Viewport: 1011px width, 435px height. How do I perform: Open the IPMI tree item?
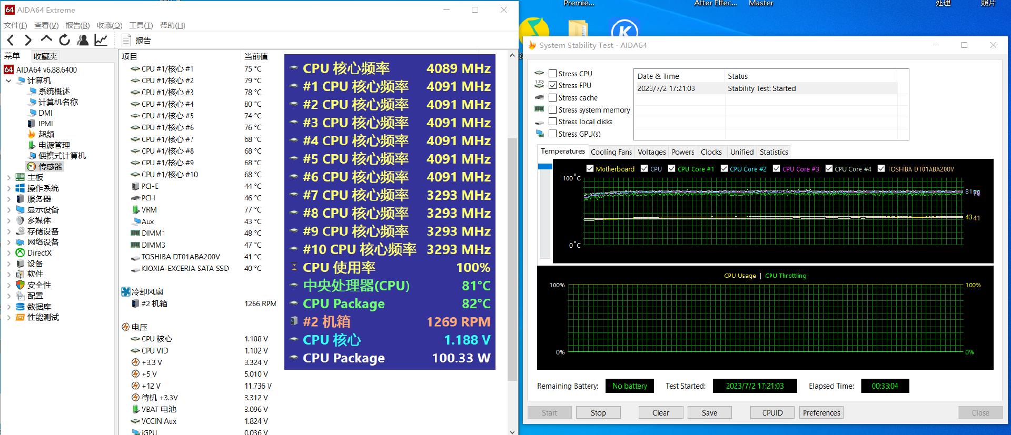point(46,124)
